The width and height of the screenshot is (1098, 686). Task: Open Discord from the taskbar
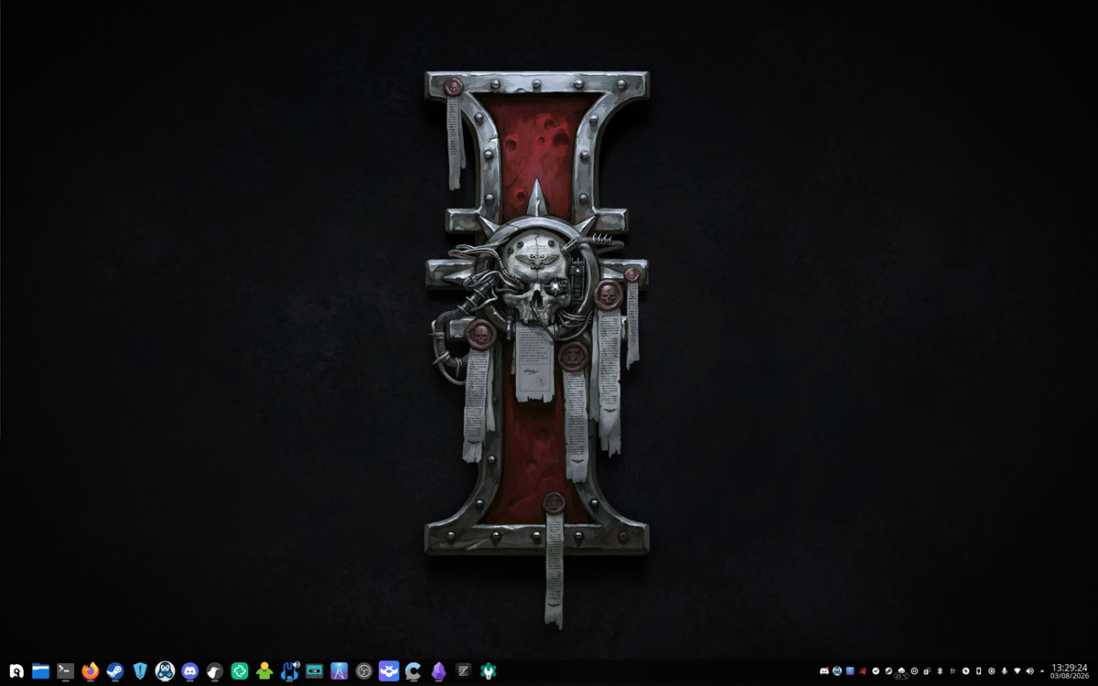tap(189, 671)
